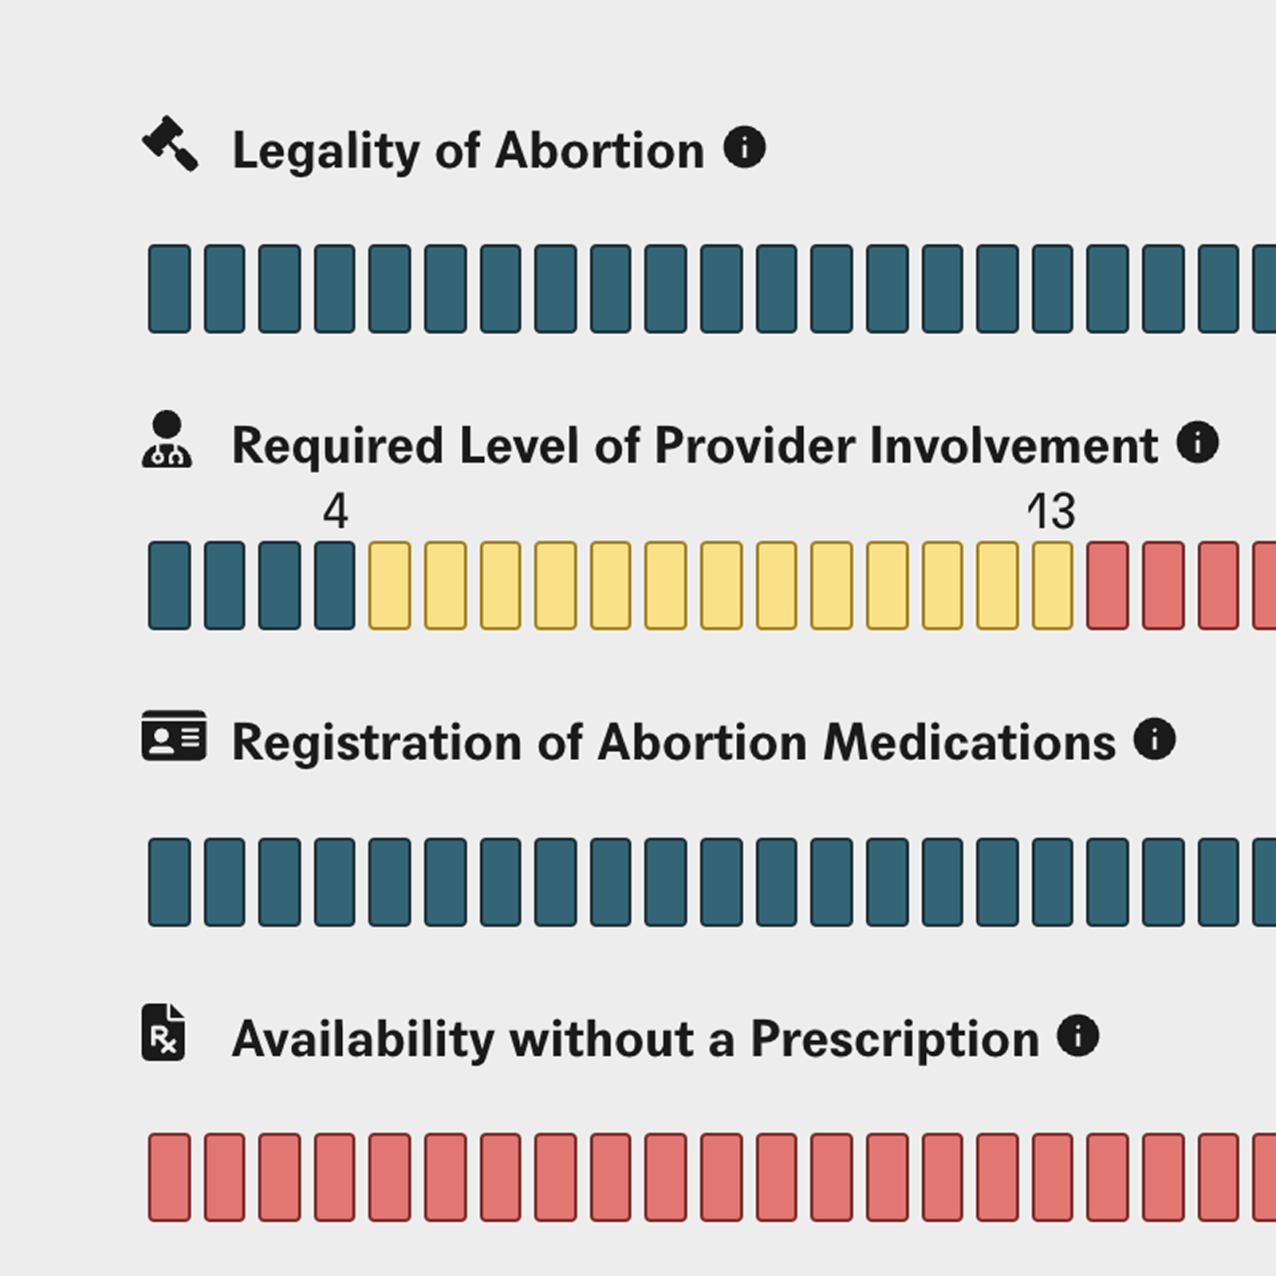The image size is (1276, 1276).
Task: Click first teal block in Legality row
Action: pos(170,289)
